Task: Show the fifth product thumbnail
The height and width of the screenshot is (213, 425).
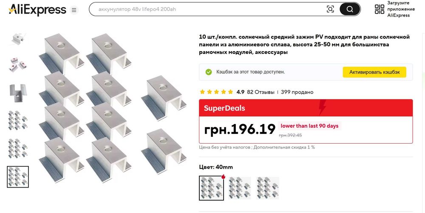Action: (18, 149)
